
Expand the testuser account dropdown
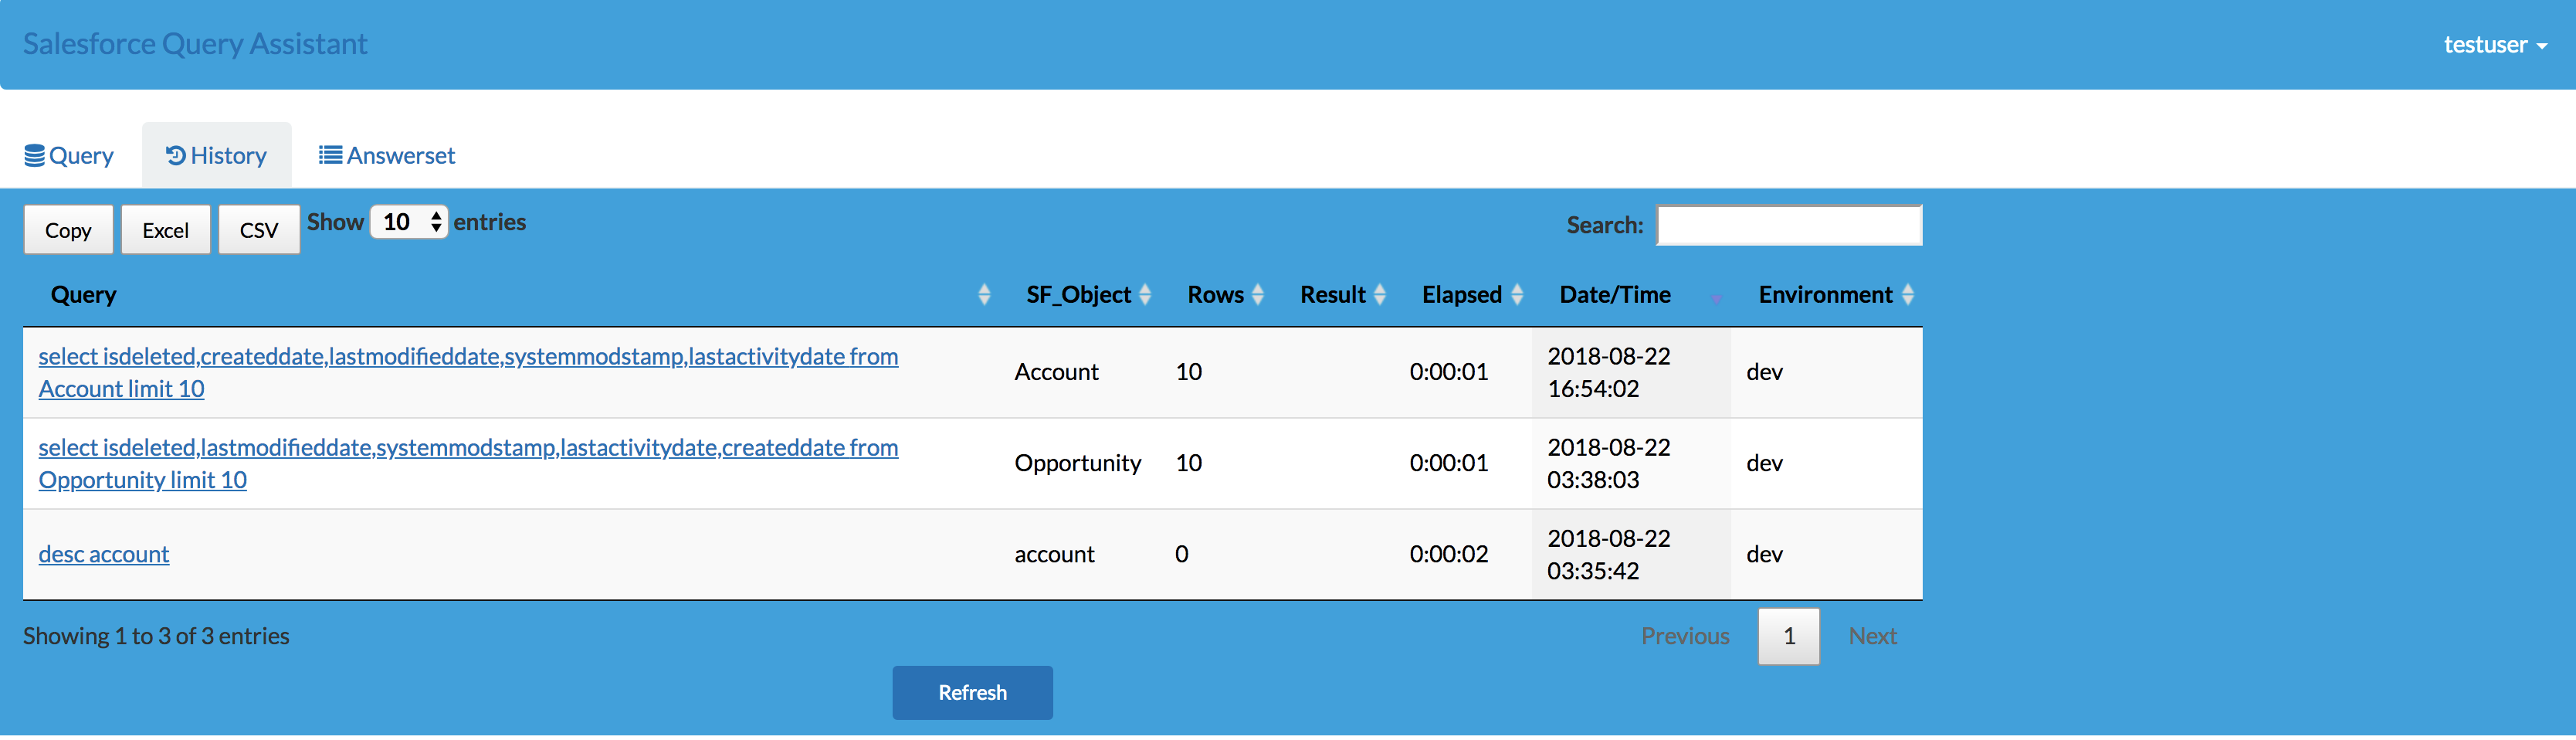[2495, 45]
